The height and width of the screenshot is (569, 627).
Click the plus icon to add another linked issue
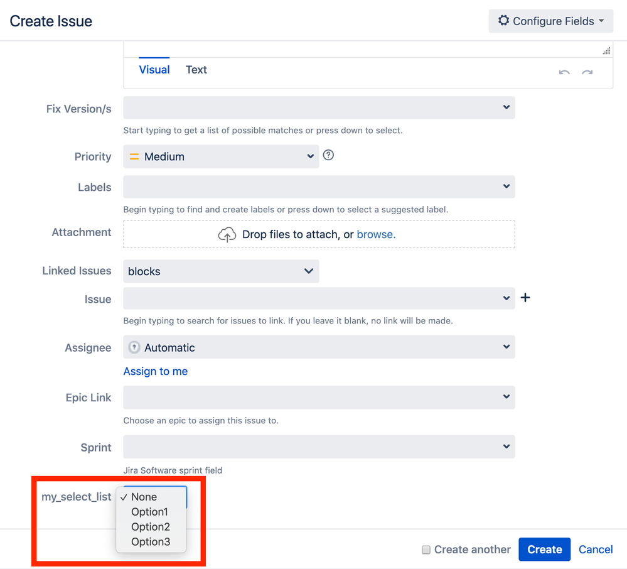(525, 298)
